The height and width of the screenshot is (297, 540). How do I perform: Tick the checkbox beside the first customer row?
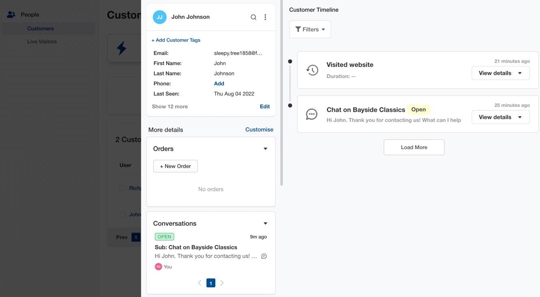coord(122,188)
